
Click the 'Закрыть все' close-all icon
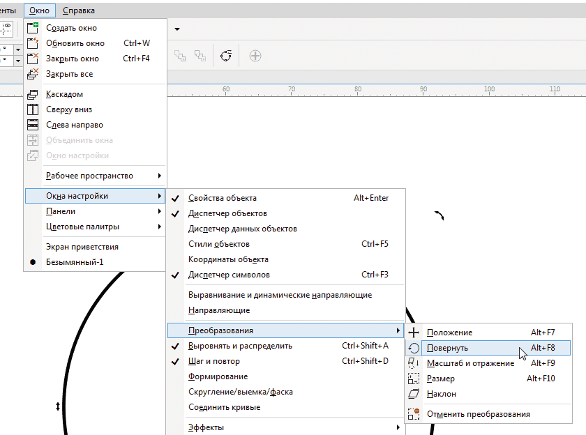pyautogui.click(x=33, y=74)
